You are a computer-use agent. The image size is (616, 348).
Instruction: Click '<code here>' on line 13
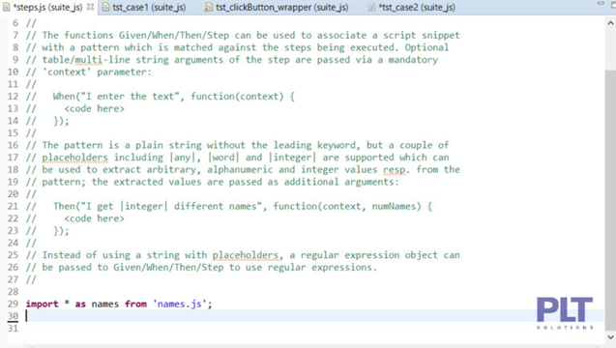(95, 108)
